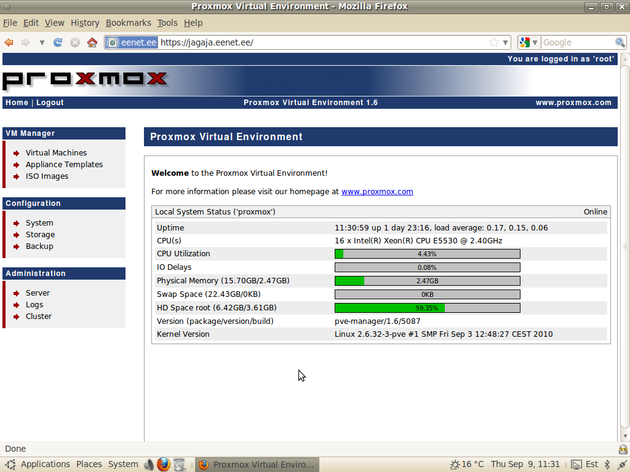This screenshot has width=630, height=472.
Task: Open the history dropdown beside the Forward arrow
Action: tap(42, 42)
